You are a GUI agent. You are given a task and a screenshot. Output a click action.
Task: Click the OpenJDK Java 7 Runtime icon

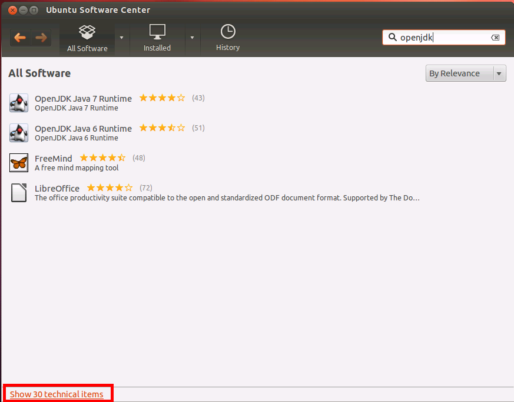click(19, 103)
